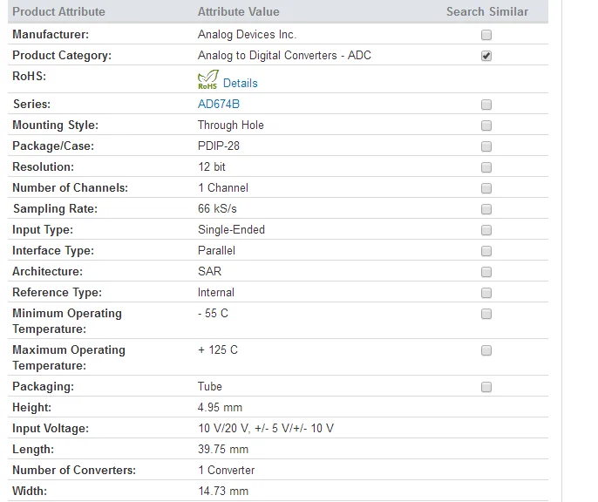Click the 1 Converter value
This screenshot has height=502, width=598.
[x=226, y=471]
